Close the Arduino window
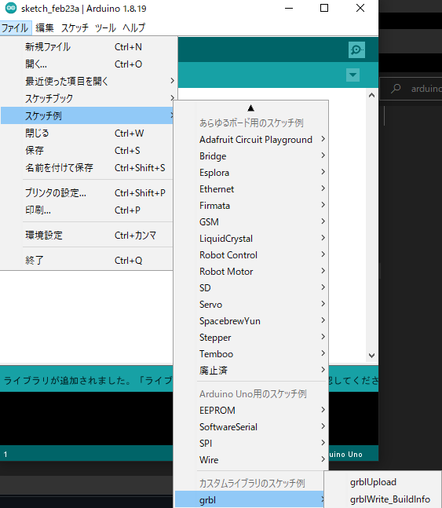442x508 pixels. pyautogui.click(x=360, y=8)
